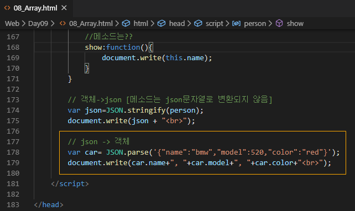
Task: Expand breadcrumb chevron after script
Action: coord(227,24)
